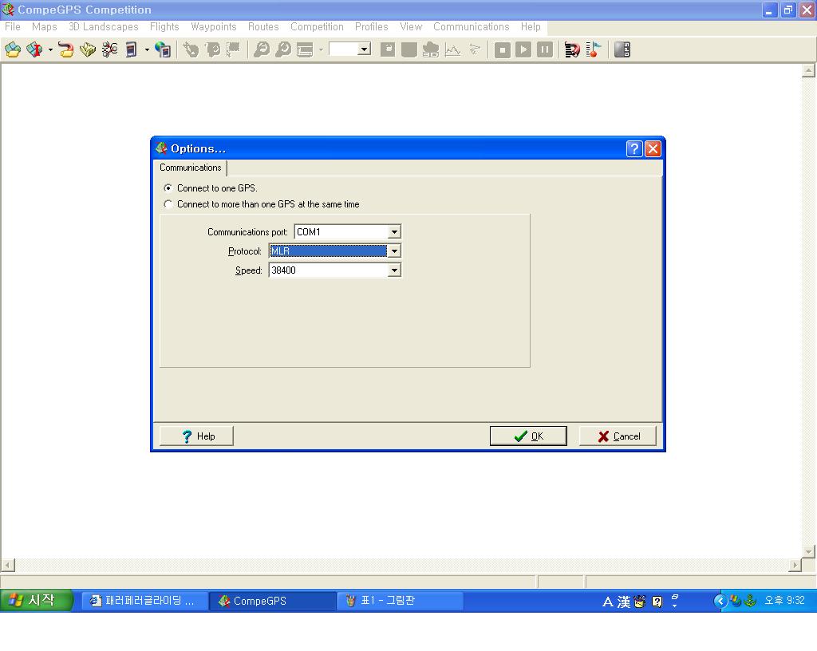Switch to CompeGPS taskbar item

pos(271,601)
